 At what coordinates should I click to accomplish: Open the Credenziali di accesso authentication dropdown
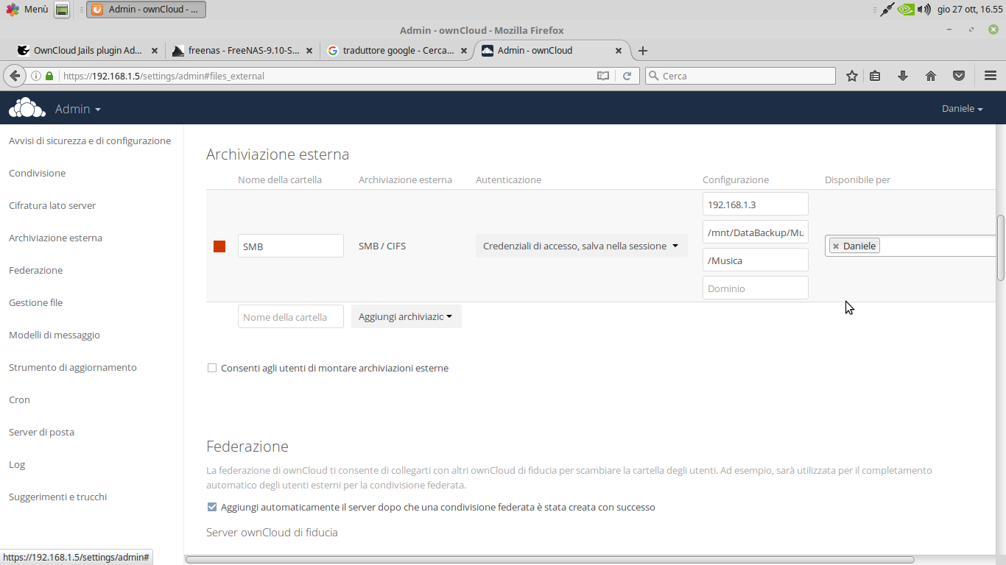coord(581,246)
